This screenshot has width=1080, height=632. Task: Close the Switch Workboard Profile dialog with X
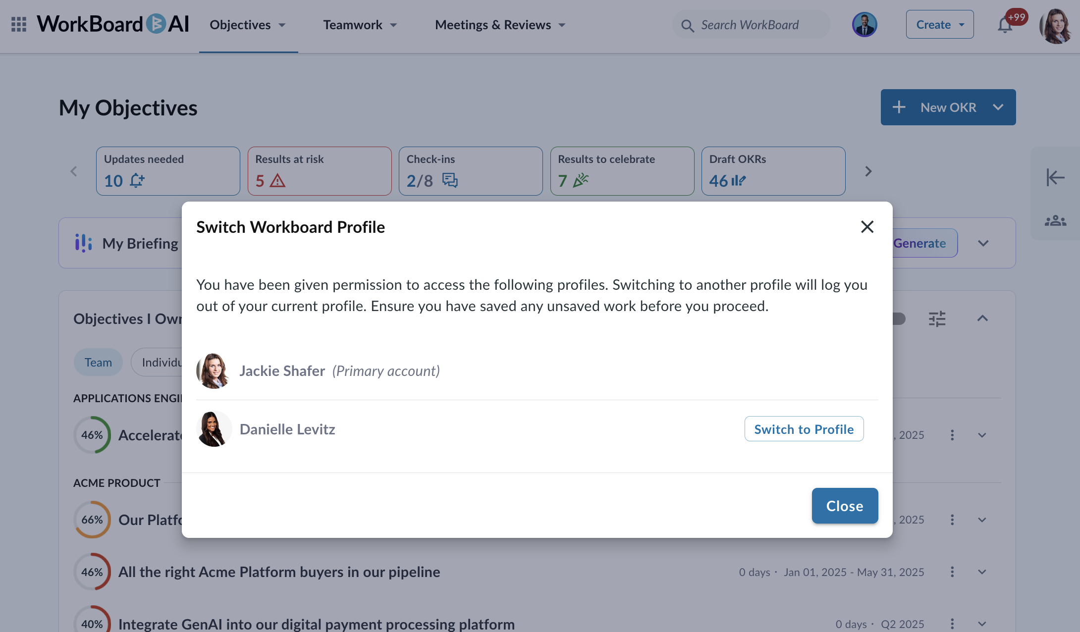(867, 227)
